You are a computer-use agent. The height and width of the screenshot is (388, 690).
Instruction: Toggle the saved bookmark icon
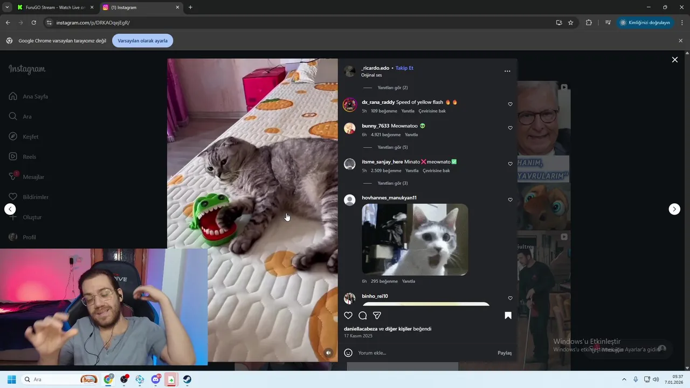coord(508,316)
